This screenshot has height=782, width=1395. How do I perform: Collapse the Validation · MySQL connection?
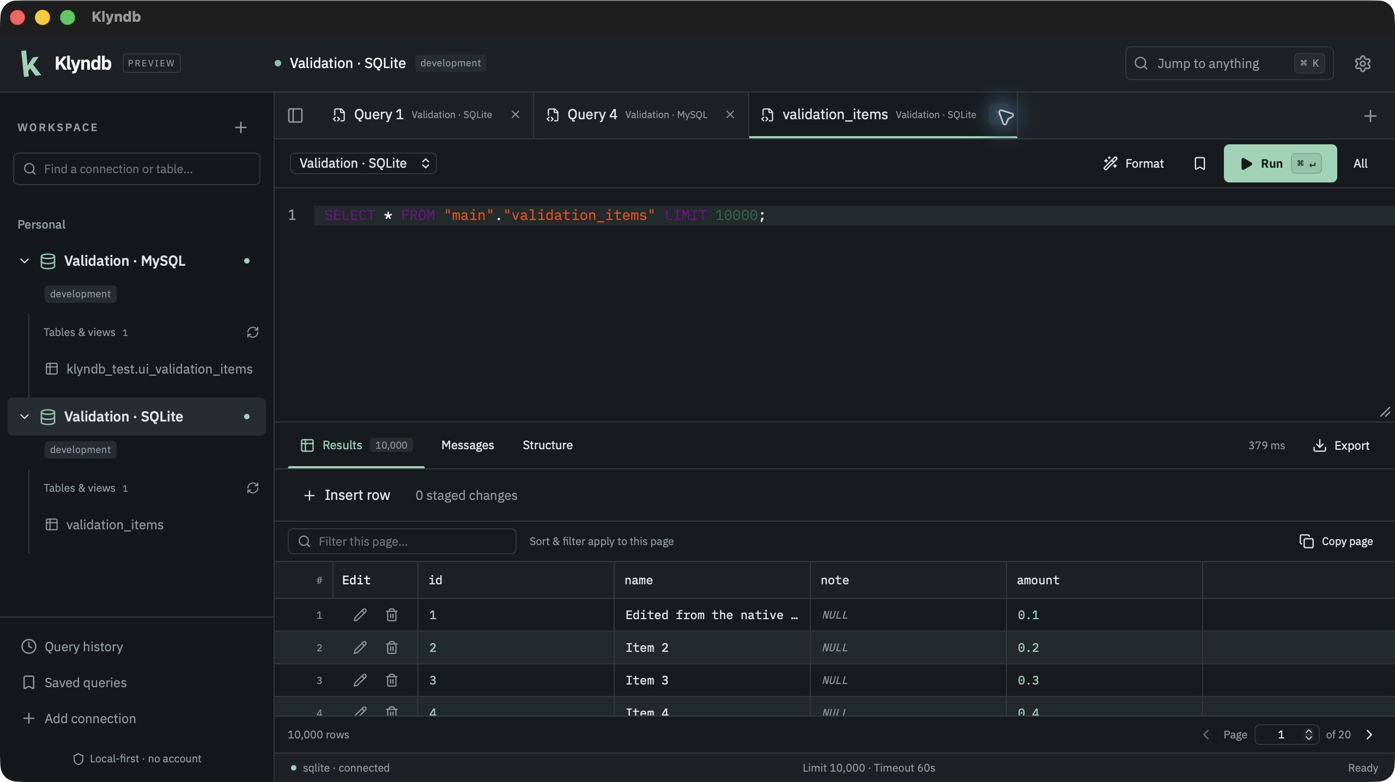click(25, 261)
